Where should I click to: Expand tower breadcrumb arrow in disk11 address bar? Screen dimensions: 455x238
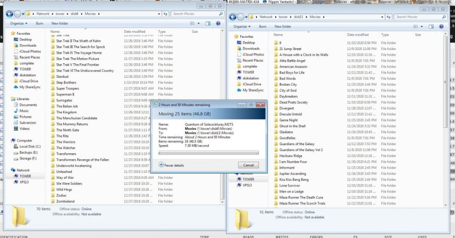291,17
